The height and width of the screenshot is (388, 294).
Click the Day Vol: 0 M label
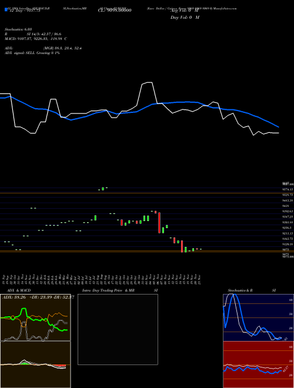click(185, 17)
